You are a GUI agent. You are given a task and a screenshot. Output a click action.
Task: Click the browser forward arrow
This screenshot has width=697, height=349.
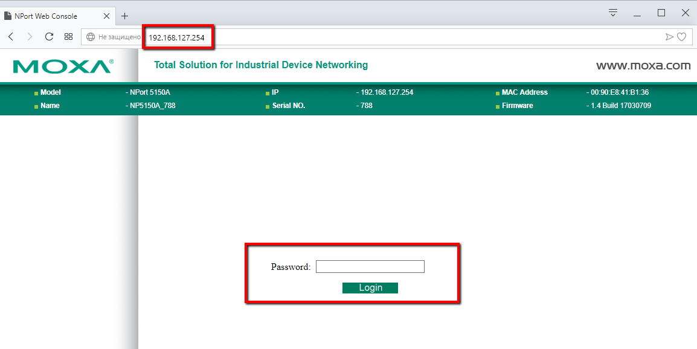[x=30, y=37]
